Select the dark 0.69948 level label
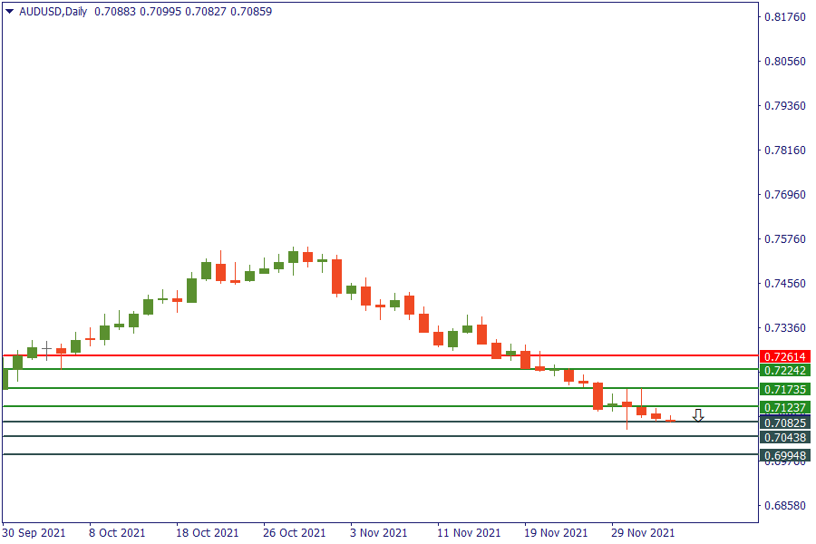 785,455
